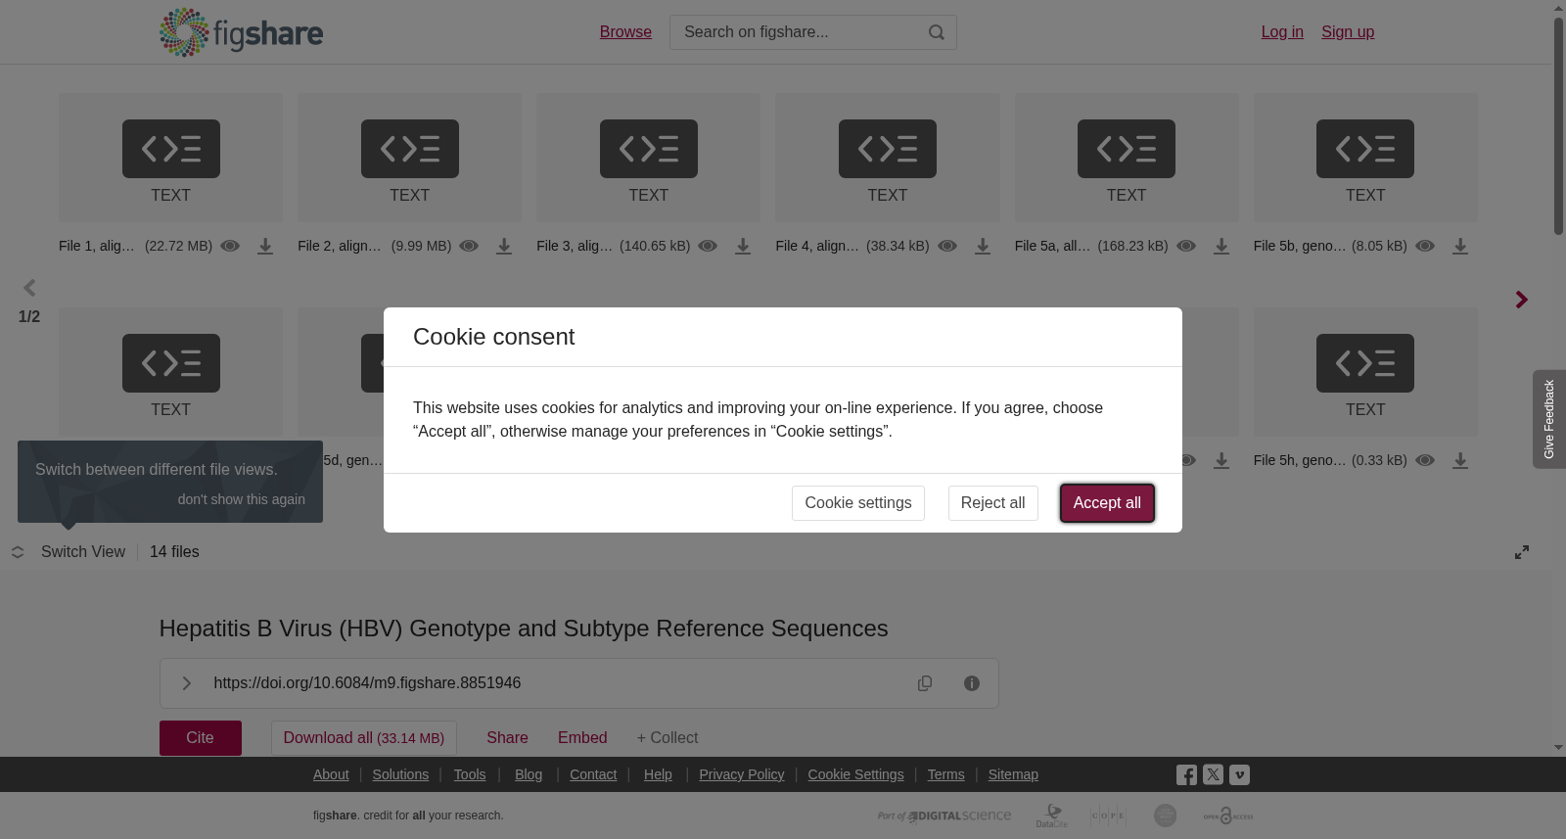Open the Help footer link
This screenshot has height=839, width=1566.
[x=658, y=774]
